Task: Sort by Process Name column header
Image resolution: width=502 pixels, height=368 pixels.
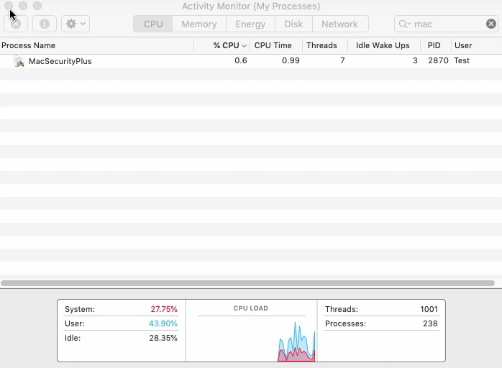Action: pyautogui.click(x=29, y=45)
